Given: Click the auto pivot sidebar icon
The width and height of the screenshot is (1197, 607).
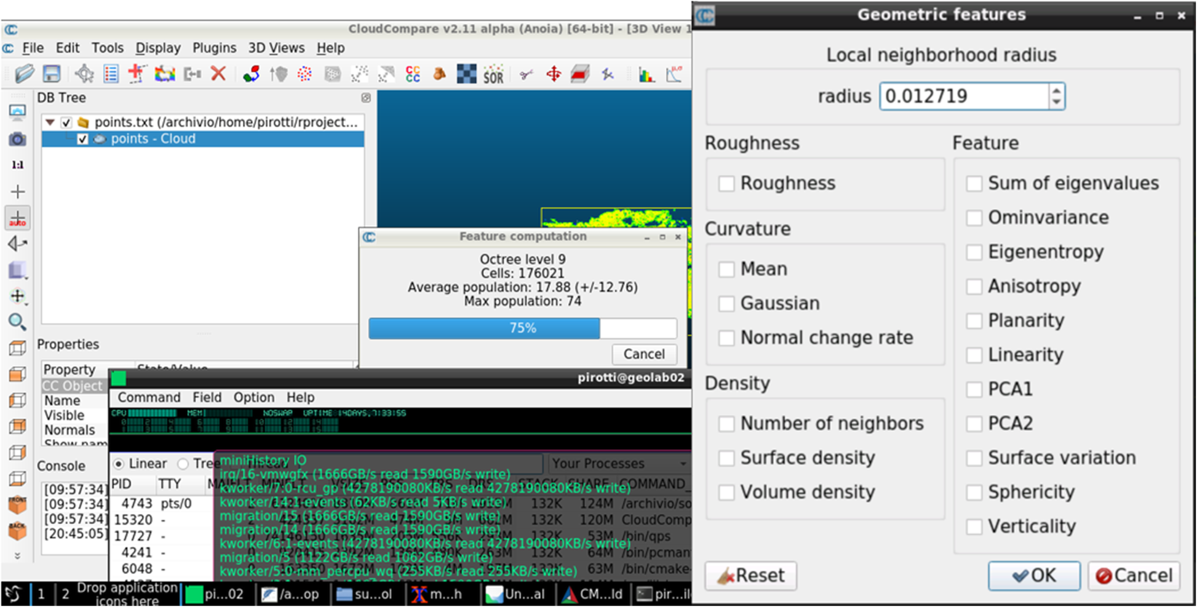Looking at the screenshot, I should coord(17,218).
